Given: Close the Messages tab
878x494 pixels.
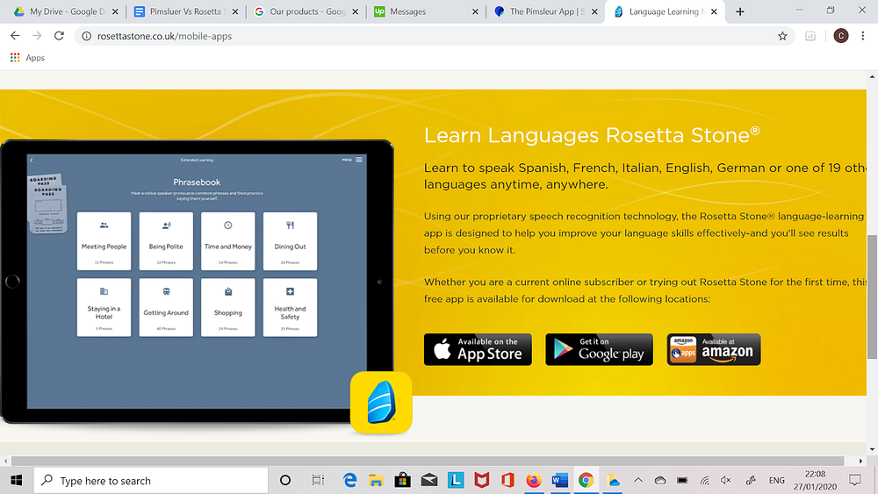Looking at the screenshot, I should pos(475,11).
